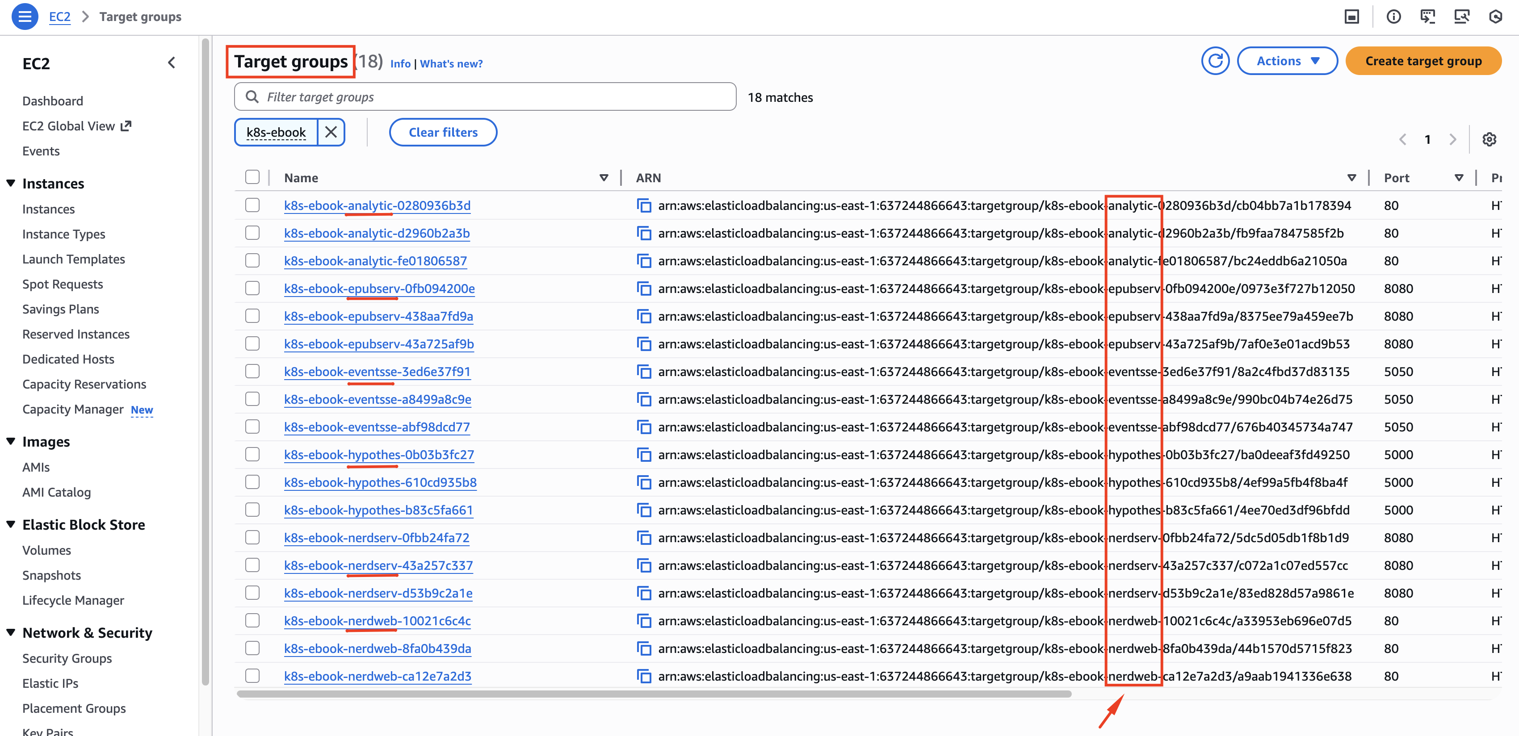1519x736 pixels.
Task: Copy ARN of k8s-ebook-hypothes-610cd935b8
Action: click(644, 483)
